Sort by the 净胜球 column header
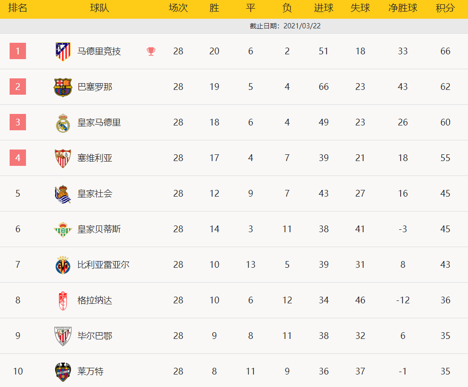The width and height of the screenshot is (468, 387). point(403,8)
